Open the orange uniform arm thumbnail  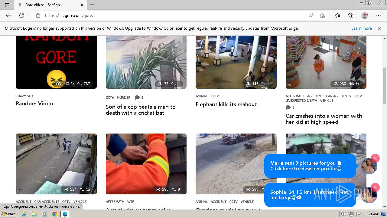(146, 164)
